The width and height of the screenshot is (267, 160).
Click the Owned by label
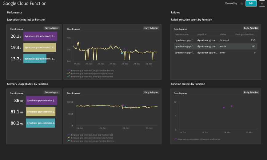coord(231,3)
